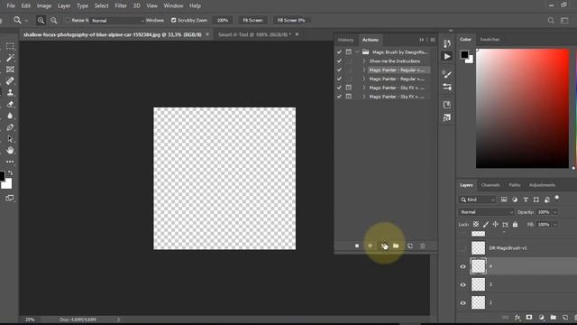Screen dimensions: 577x325
Task: Open Brushes panel icon in dock
Action: click(447, 74)
